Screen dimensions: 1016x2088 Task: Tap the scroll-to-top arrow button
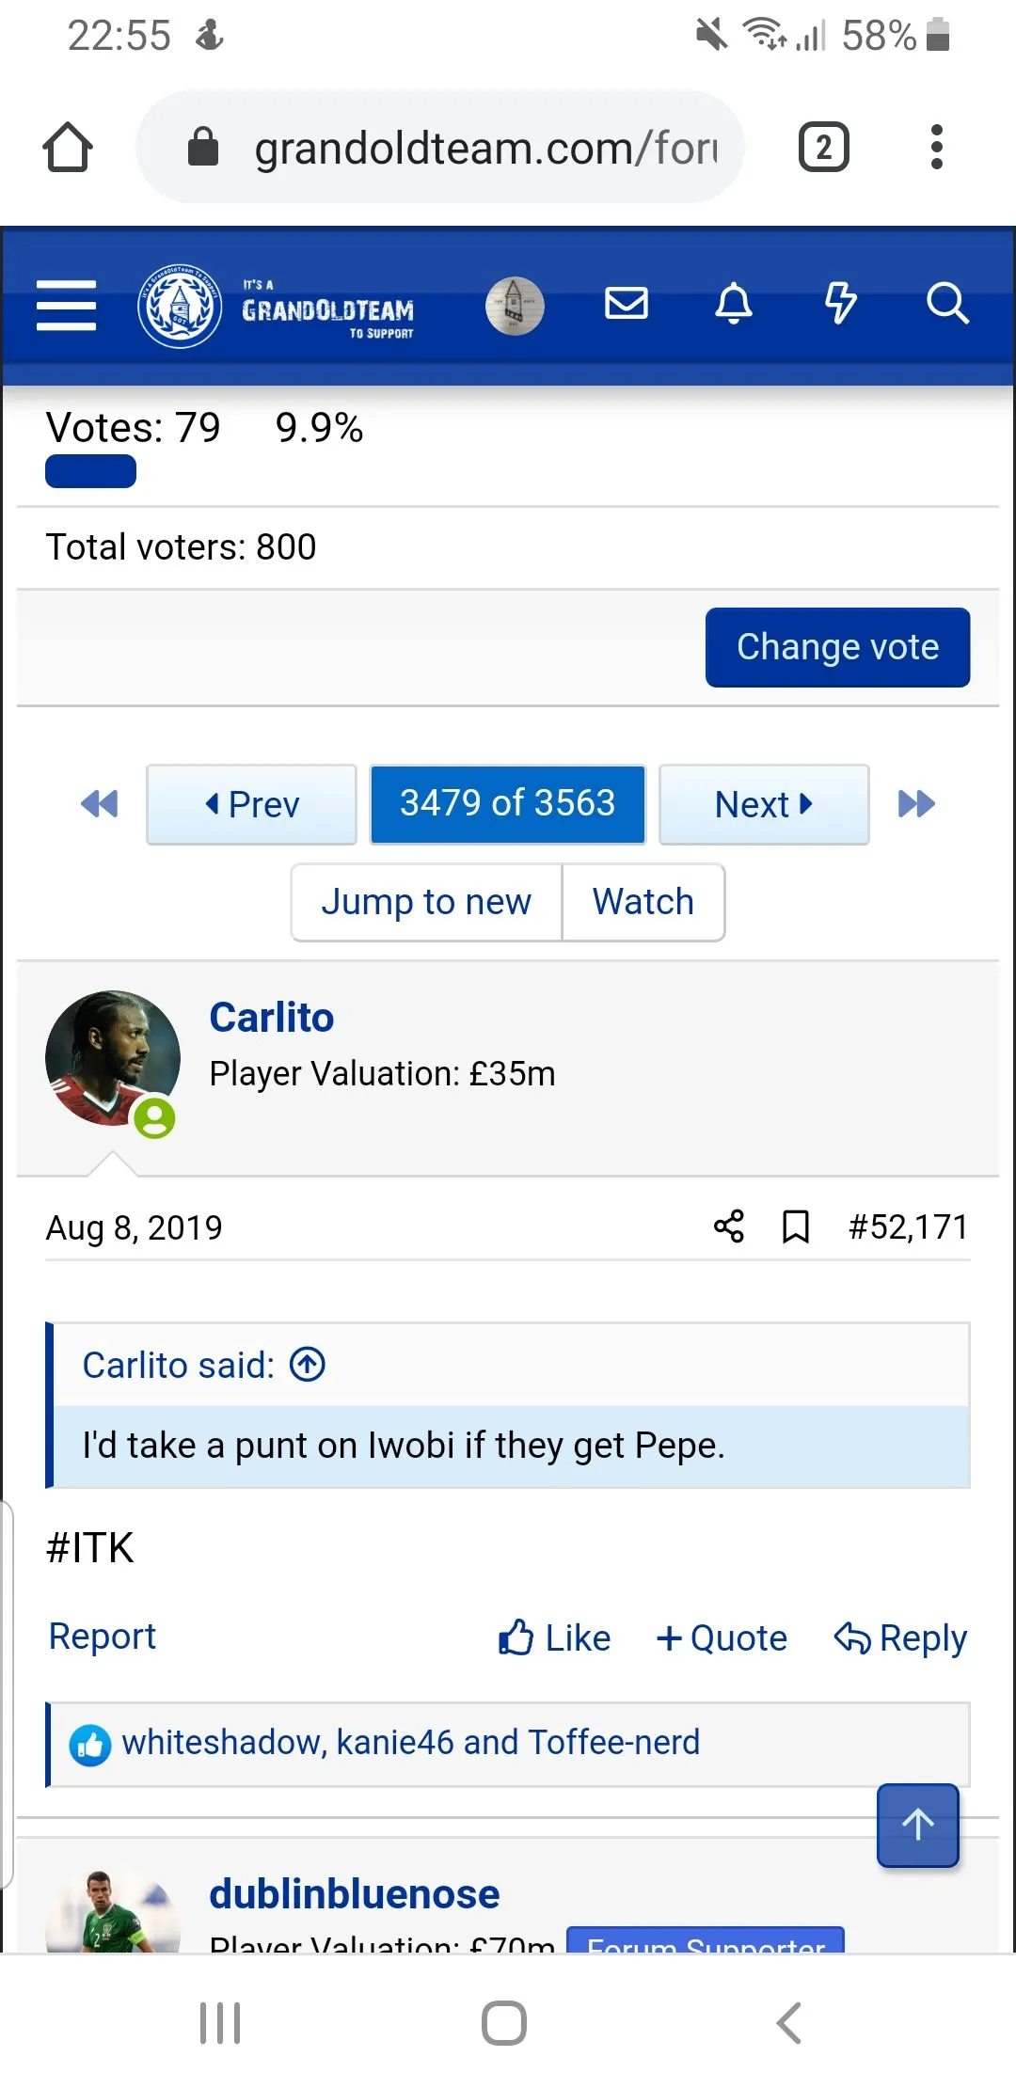tap(918, 1825)
